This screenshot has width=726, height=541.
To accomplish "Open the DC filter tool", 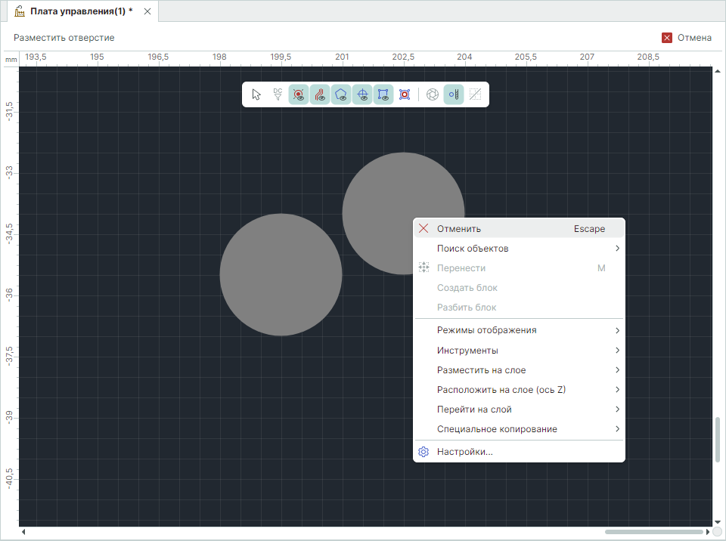I will (x=278, y=94).
